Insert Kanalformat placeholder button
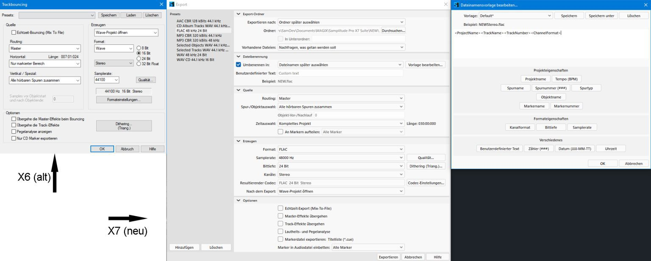The width and height of the screenshot is (651, 261). point(520,127)
